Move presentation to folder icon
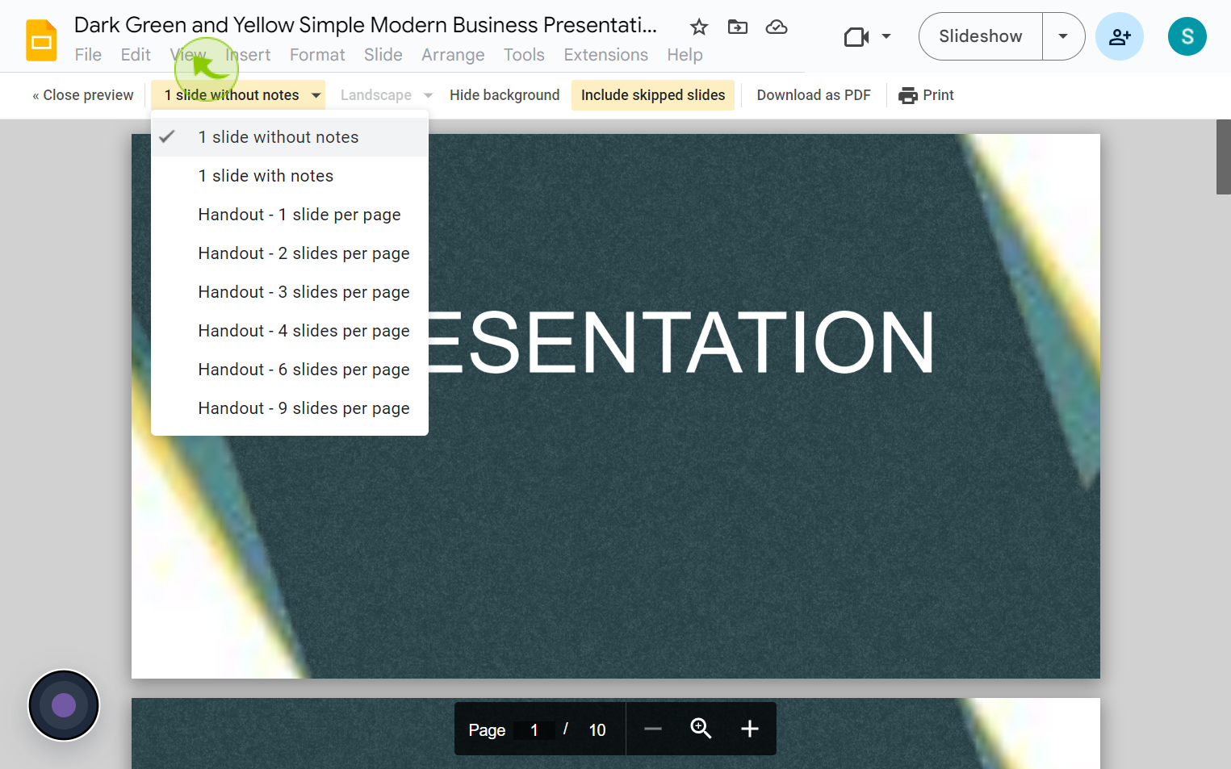The width and height of the screenshot is (1231, 769). tap(738, 27)
